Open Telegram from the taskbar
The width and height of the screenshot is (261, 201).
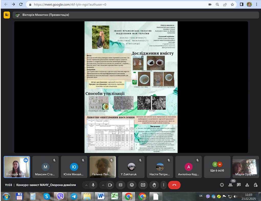tap(74, 196)
